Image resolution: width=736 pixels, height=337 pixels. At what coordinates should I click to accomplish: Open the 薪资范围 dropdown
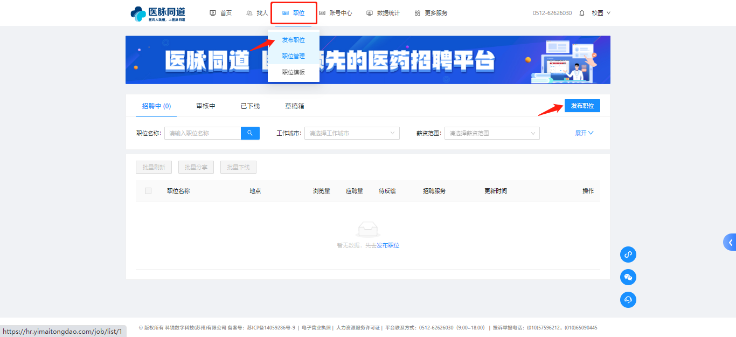click(x=492, y=133)
